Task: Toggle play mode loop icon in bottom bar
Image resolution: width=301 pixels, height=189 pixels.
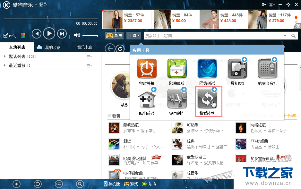Action: pyautogui.click(x=59, y=184)
